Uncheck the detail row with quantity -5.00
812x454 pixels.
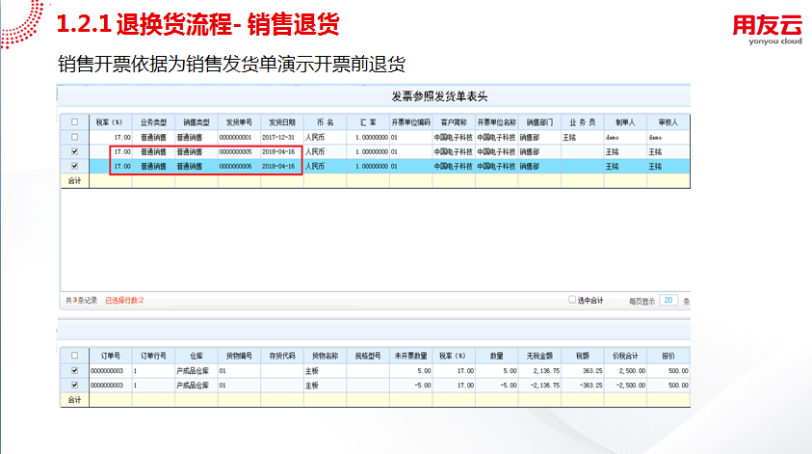click(x=74, y=385)
